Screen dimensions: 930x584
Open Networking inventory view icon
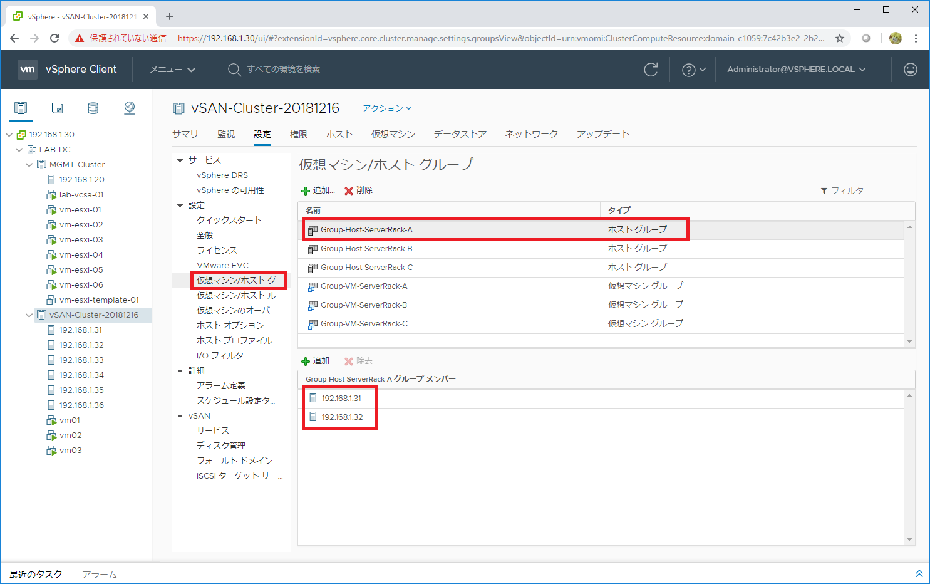[130, 108]
